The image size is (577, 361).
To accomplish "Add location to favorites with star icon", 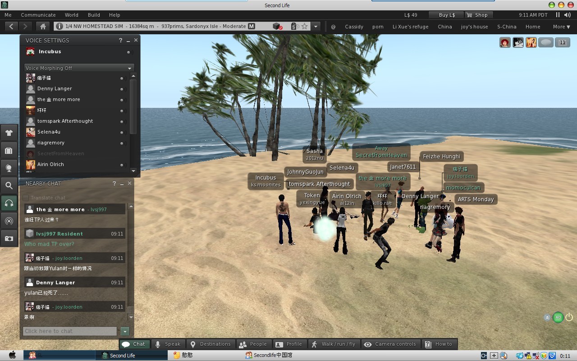I will coord(305,27).
